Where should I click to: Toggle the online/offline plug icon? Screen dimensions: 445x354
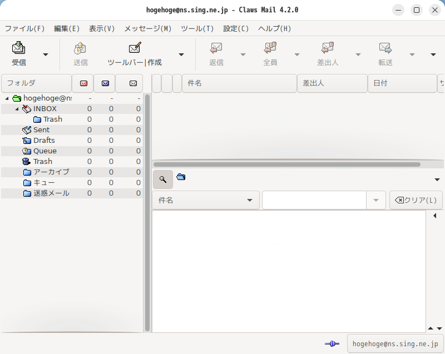pos(332,343)
